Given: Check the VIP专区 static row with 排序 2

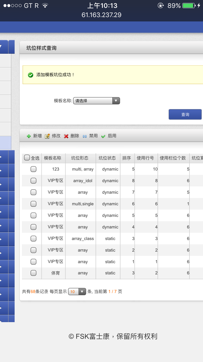Looking at the screenshot, I should pos(33,250).
